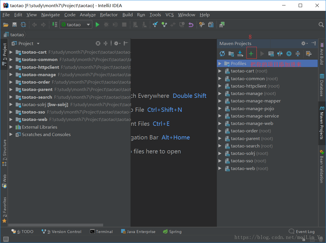This screenshot has height=243, width=326.
Task: Open the Bean Validation side tab
Action: click(x=322, y=166)
